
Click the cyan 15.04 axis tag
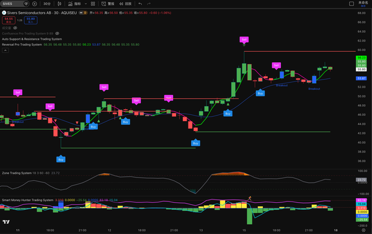coord(361,204)
